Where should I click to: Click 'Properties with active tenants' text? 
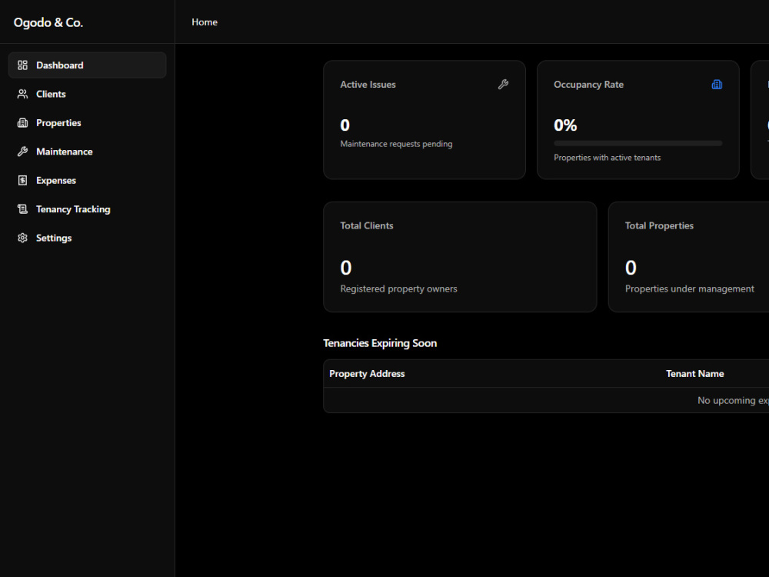[608, 158]
